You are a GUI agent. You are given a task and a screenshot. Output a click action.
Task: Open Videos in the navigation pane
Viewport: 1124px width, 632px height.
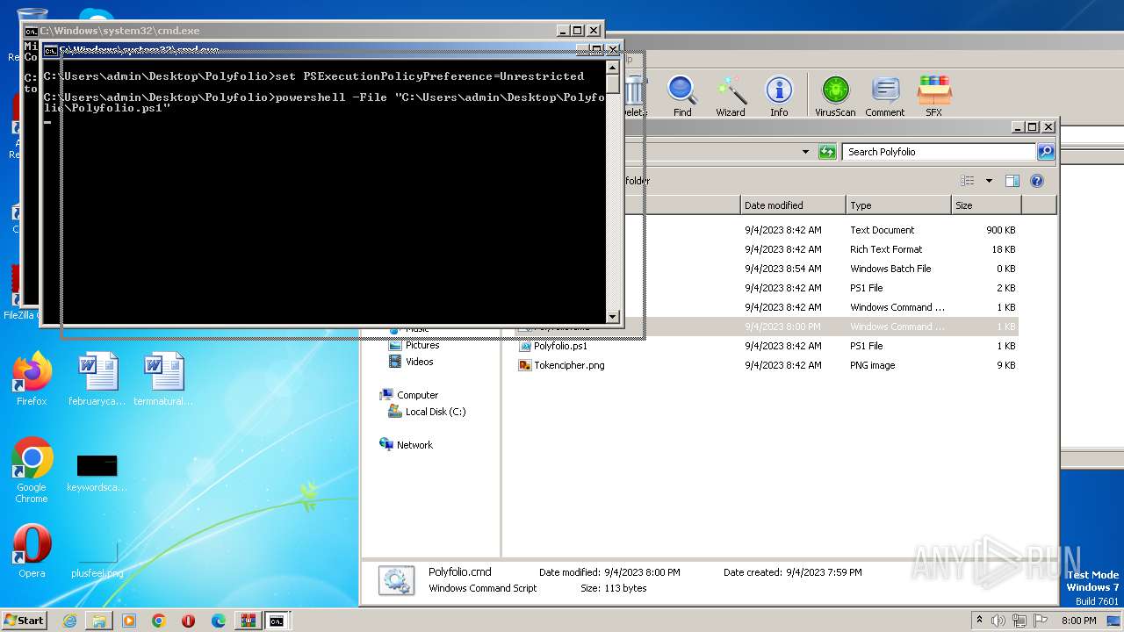click(419, 362)
